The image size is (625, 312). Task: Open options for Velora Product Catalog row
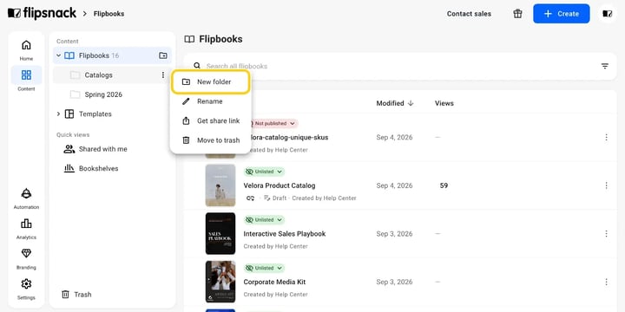606,185
